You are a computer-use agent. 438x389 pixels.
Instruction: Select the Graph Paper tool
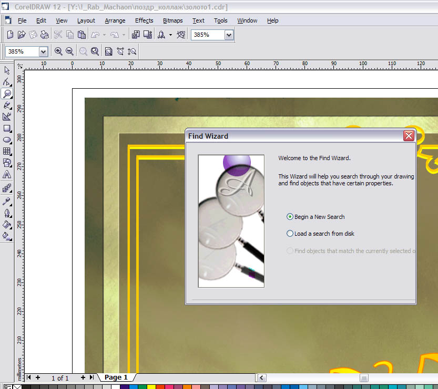pos(7,151)
